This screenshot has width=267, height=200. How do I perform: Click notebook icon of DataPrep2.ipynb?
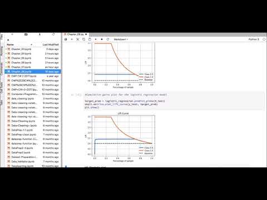point(9,152)
